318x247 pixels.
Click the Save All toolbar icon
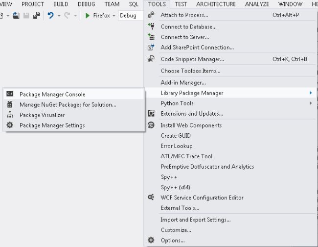37,16
